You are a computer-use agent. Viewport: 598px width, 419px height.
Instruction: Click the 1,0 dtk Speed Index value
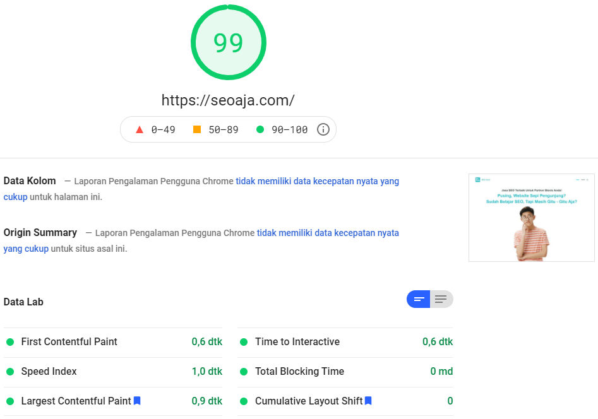point(207,371)
